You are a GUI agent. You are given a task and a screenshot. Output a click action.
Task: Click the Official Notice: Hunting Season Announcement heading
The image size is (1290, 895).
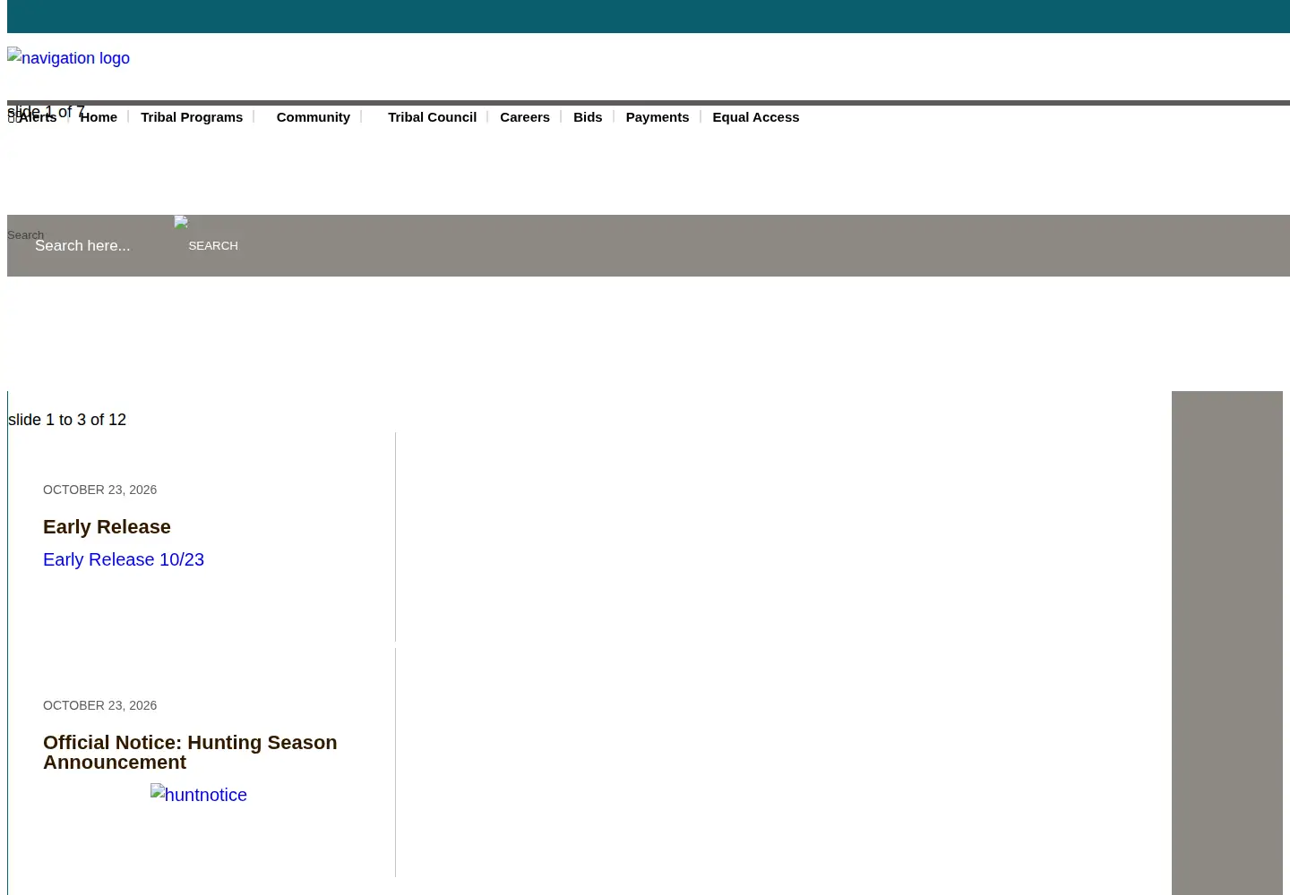190,752
